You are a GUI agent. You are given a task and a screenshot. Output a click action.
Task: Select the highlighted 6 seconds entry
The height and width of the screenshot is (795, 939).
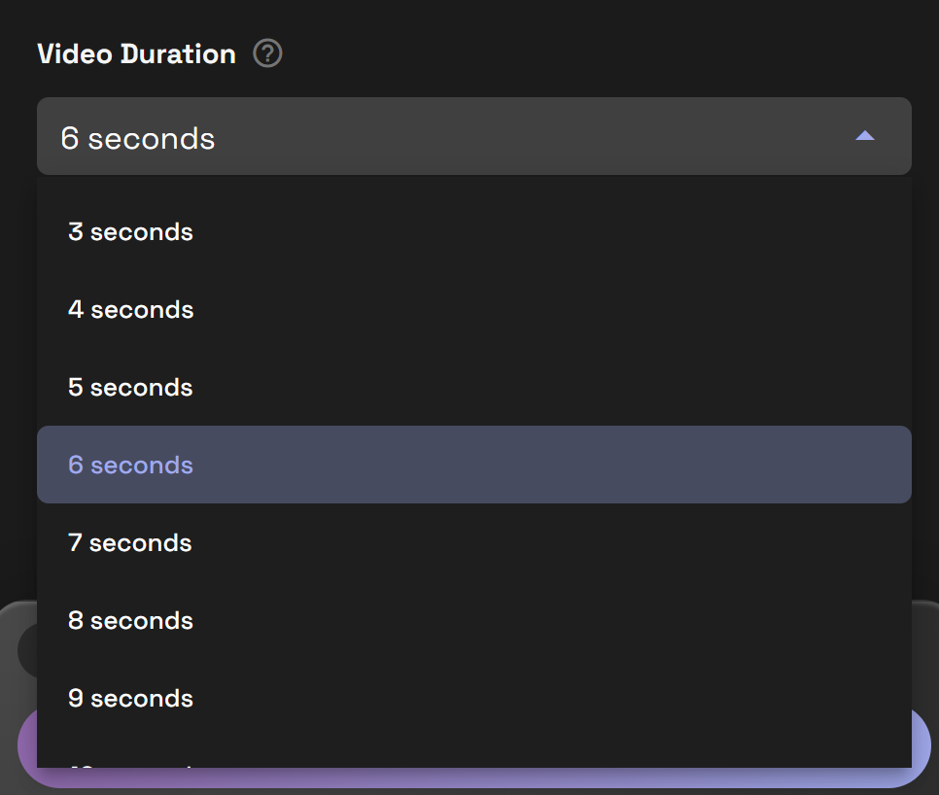pos(130,465)
